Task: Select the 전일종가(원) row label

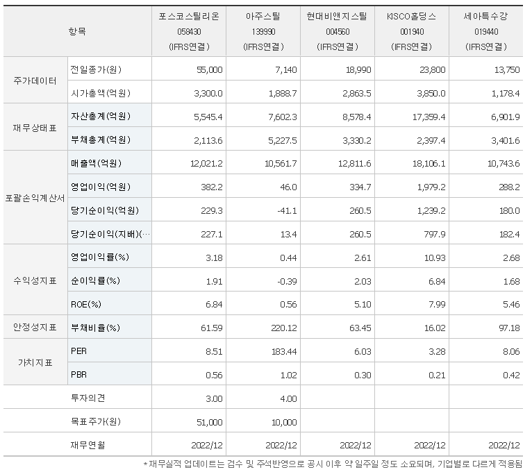Action: 96,69
